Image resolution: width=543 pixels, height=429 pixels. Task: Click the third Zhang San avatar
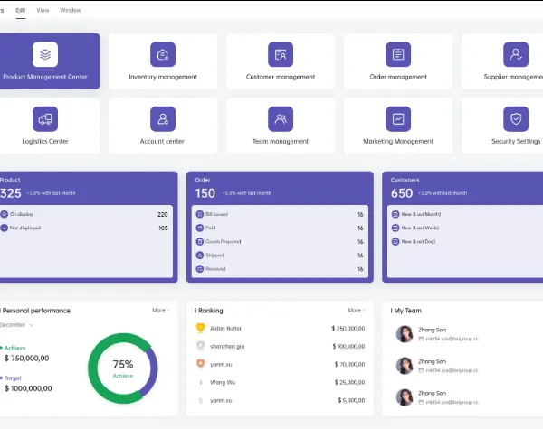coord(405,397)
